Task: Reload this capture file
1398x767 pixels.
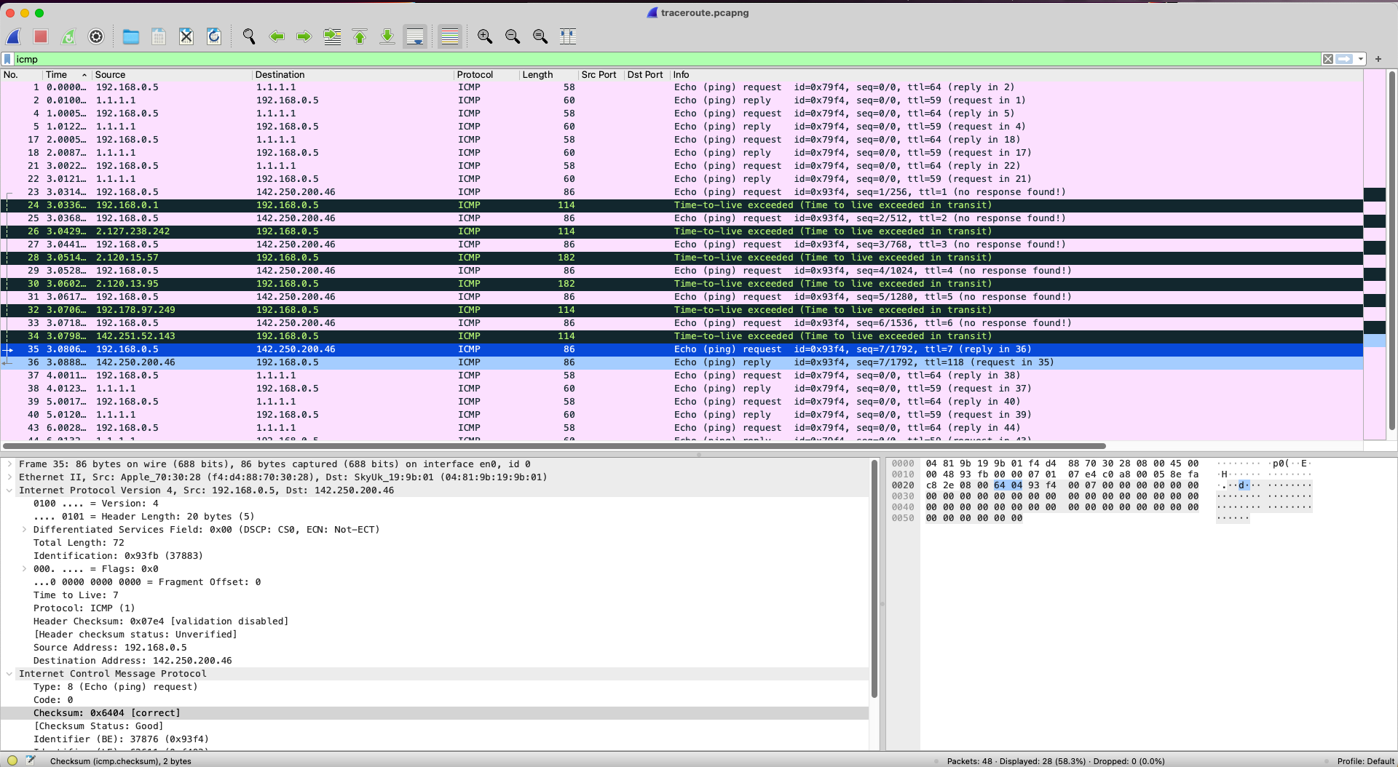Action: click(x=214, y=36)
